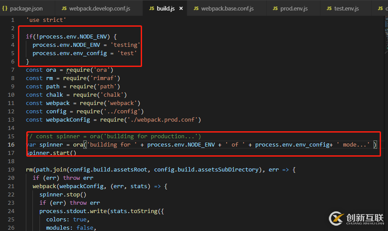Click line number 3 in the gutter
This screenshot has width=388, height=231.
pyautogui.click(x=13, y=37)
